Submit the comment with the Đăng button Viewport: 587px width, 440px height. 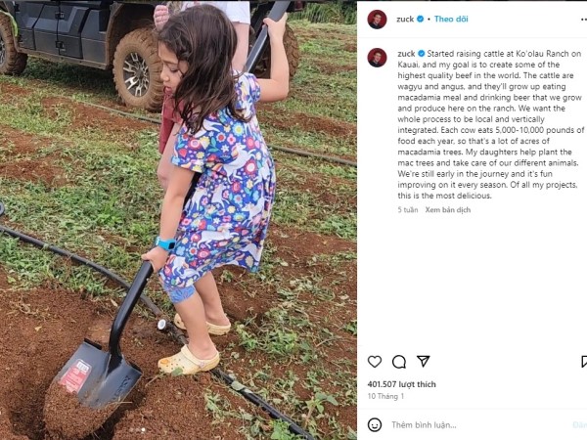(580, 425)
